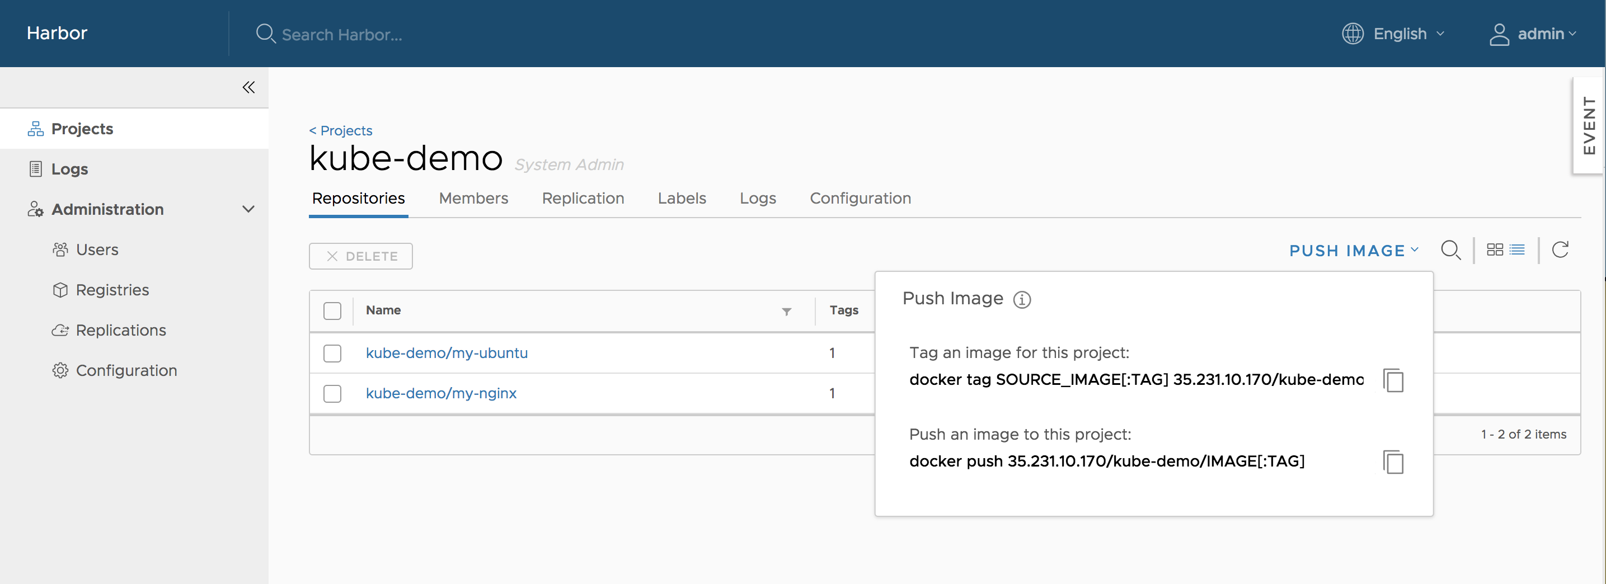Click the search magnifier in header

(x=266, y=34)
